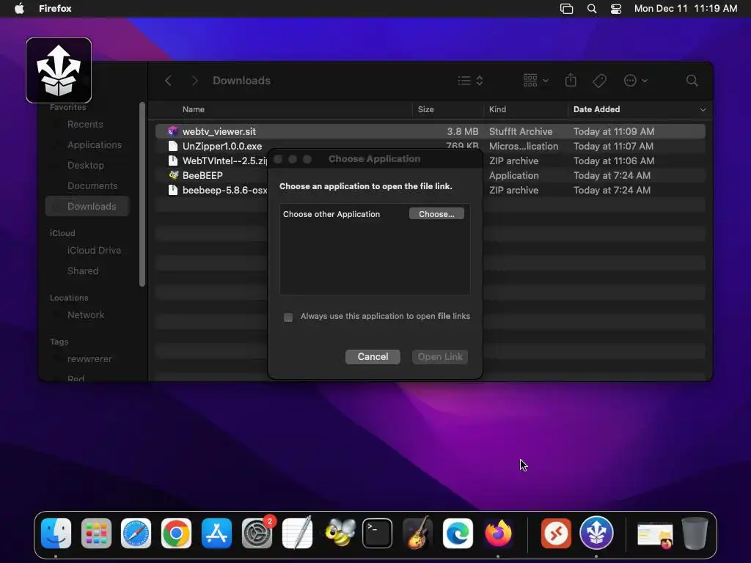The height and width of the screenshot is (563, 751).
Task: Click the 3.8 MB size cell
Action: [463, 131]
